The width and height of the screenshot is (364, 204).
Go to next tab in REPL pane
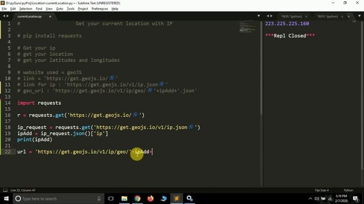click(x=271, y=16)
